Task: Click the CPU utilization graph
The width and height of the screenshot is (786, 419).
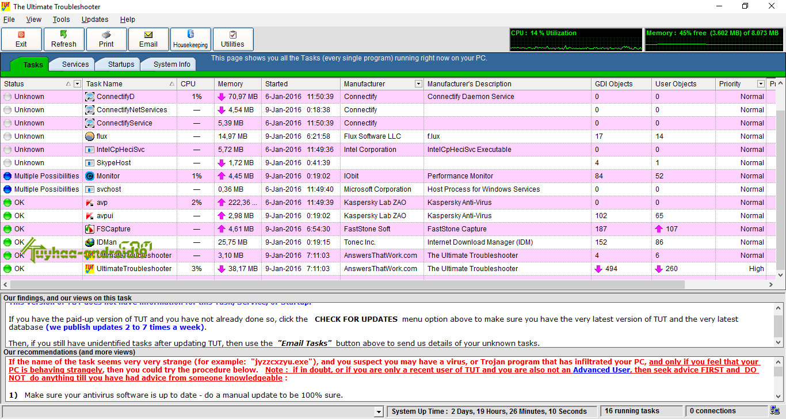Action: [576, 40]
